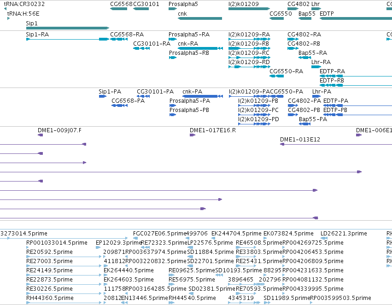Screen dimensions: 392x305
Task: Click the Prosalpha5-PB protein label
Action: click(x=189, y=110)
